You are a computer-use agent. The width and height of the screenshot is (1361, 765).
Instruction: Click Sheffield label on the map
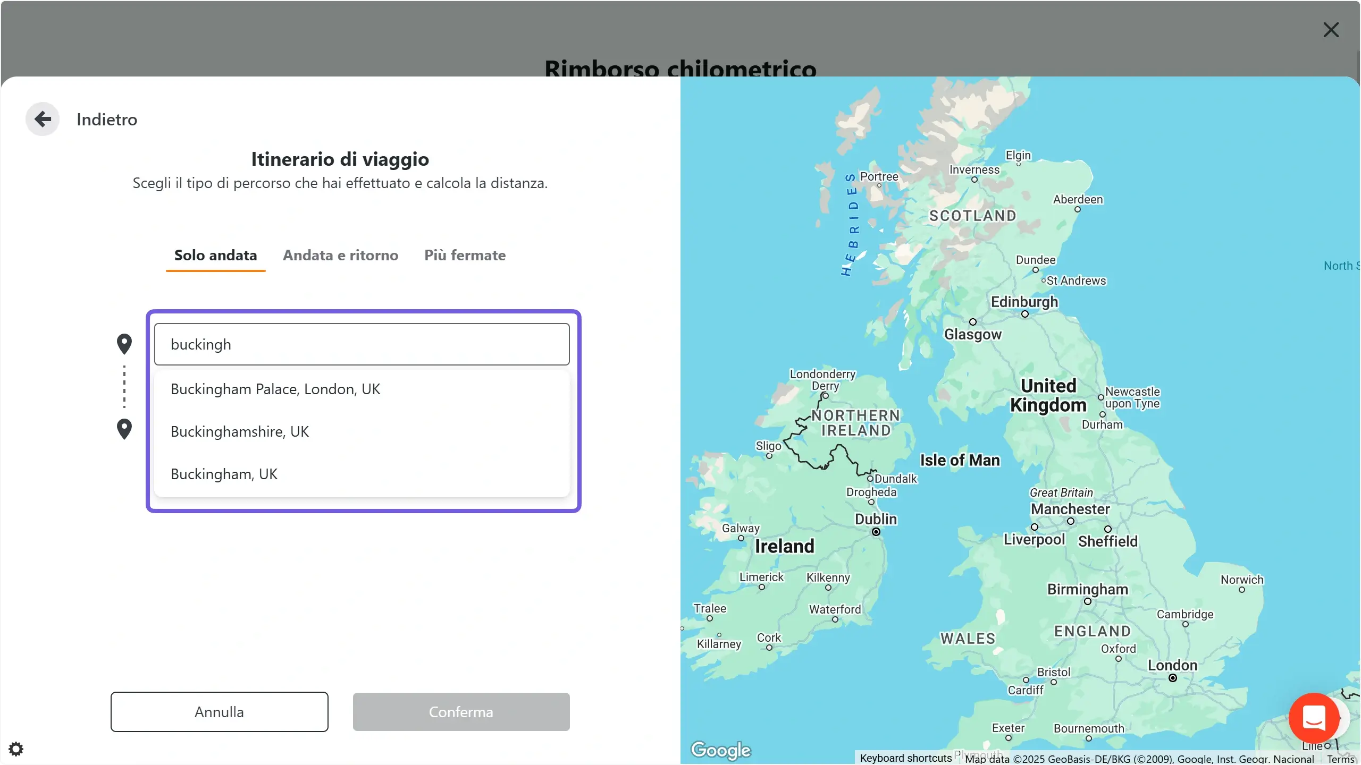[x=1107, y=541]
